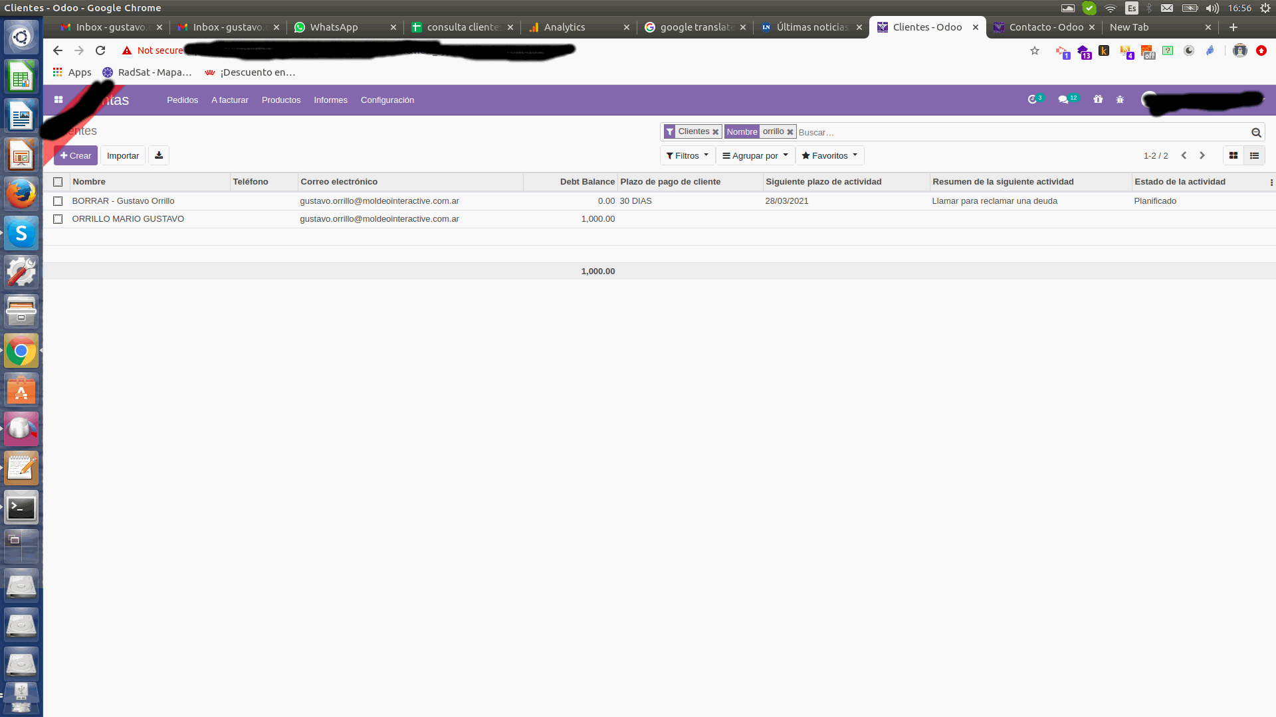Click the Crear button
1276x717 pixels.
(x=76, y=155)
